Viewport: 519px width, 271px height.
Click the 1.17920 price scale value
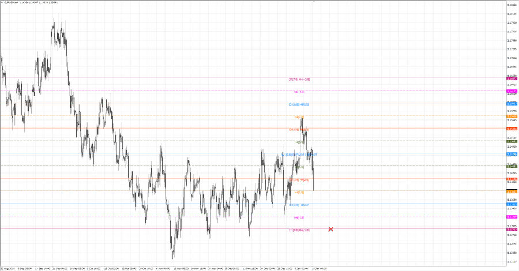click(512, 23)
